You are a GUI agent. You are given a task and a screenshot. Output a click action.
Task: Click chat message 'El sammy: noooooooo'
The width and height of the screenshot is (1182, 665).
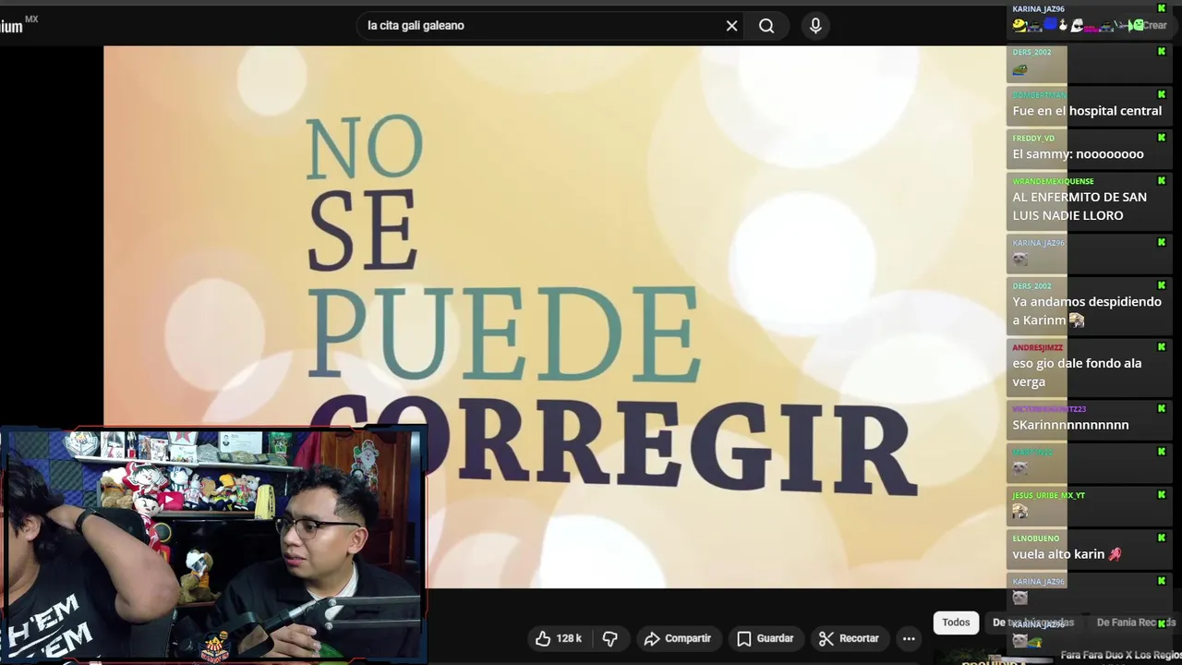click(1078, 154)
